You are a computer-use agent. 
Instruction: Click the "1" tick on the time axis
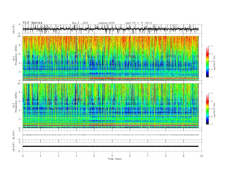[40, 156]
